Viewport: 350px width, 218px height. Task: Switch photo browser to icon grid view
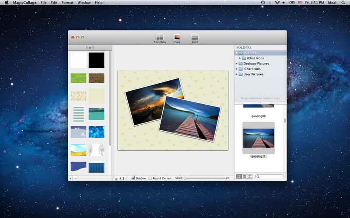[239, 177]
